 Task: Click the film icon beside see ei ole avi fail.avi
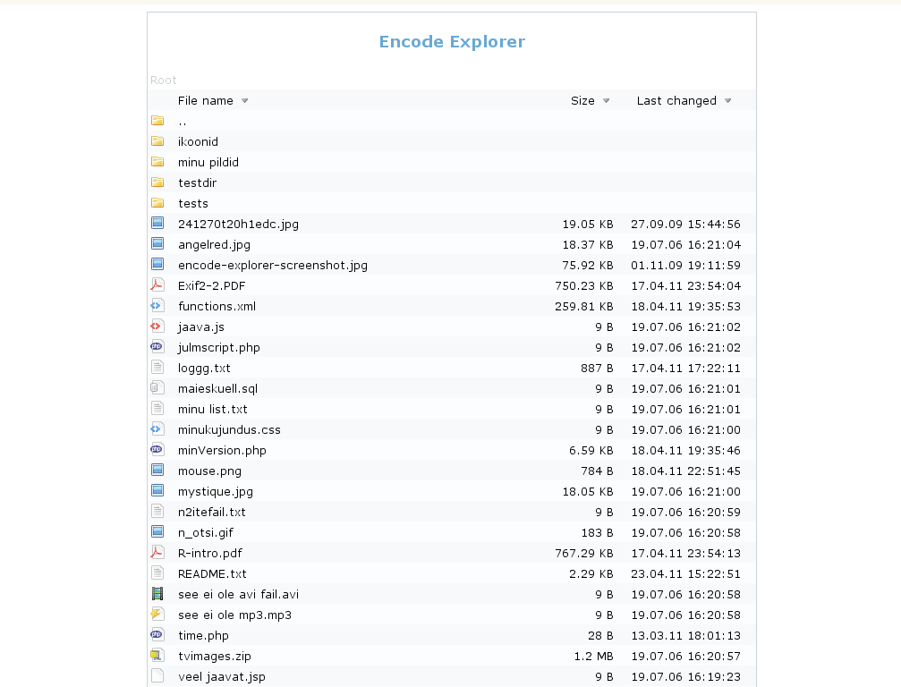tap(157, 594)
